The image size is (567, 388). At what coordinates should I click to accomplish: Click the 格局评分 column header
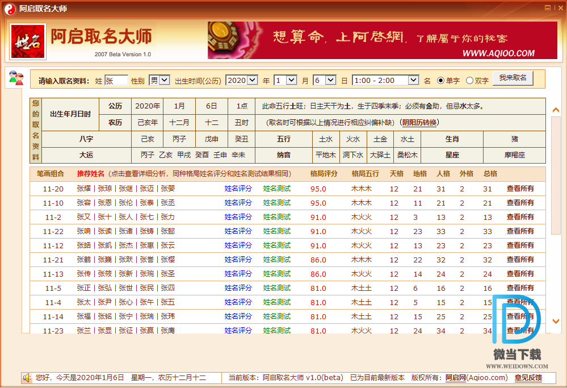(324, 174)
